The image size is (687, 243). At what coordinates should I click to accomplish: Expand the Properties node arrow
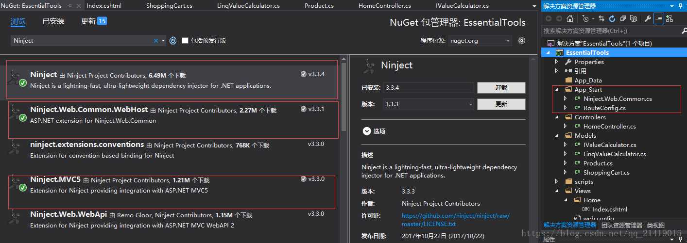click(557, 62)
